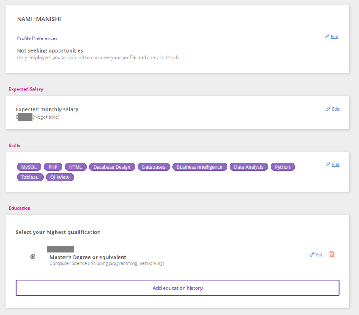Click the pencil icon beside Profile Preferences Edit
359x315 pixels.
pos(327,37)
